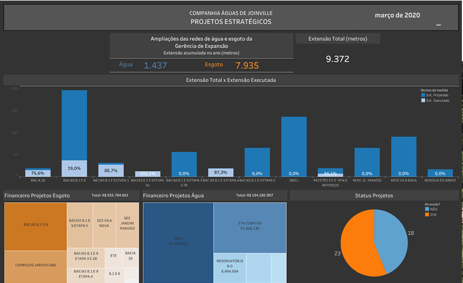The image size is (463, 283).
Task: Click the Ext. Executado legend color swatch
Action: click(x=423, y=100)
